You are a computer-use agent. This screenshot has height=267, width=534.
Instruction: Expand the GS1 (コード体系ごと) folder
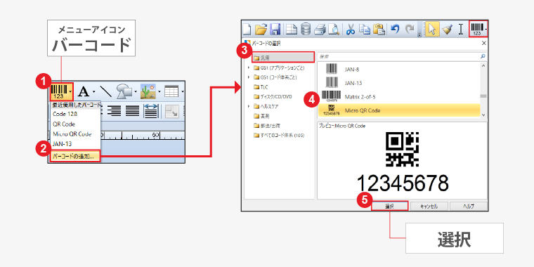249,77
